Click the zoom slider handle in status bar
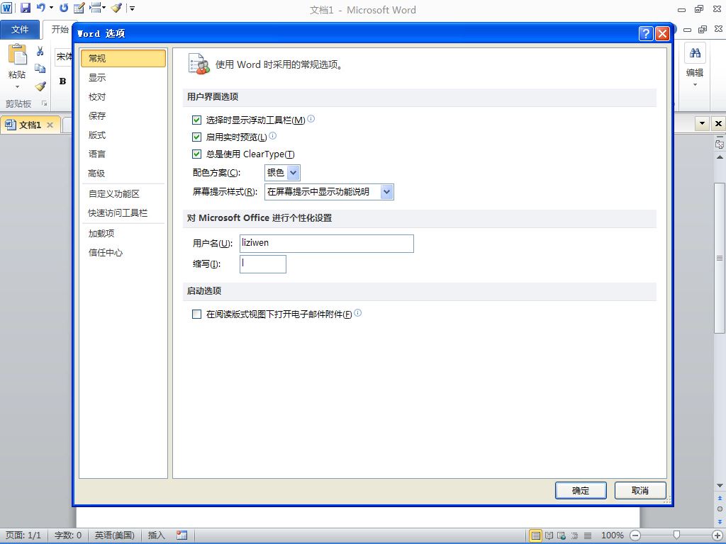Viewport: 726px width, 544px height. tap(676, 535)
